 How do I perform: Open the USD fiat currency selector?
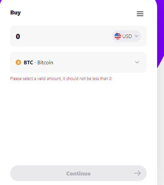[126, 36]
